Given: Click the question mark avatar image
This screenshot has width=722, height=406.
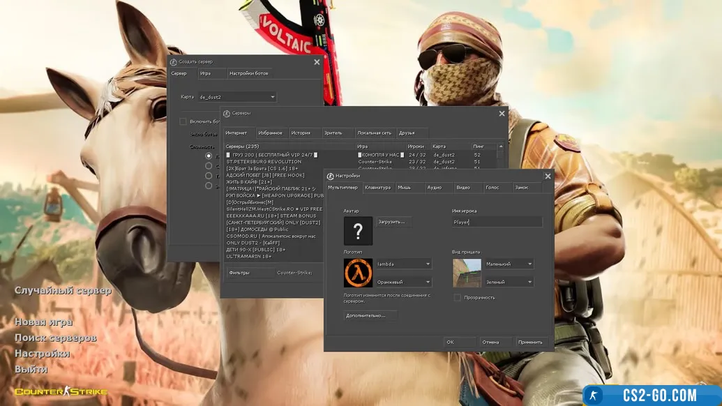Looking at the screenshot, I should click(x=358, y=231).
